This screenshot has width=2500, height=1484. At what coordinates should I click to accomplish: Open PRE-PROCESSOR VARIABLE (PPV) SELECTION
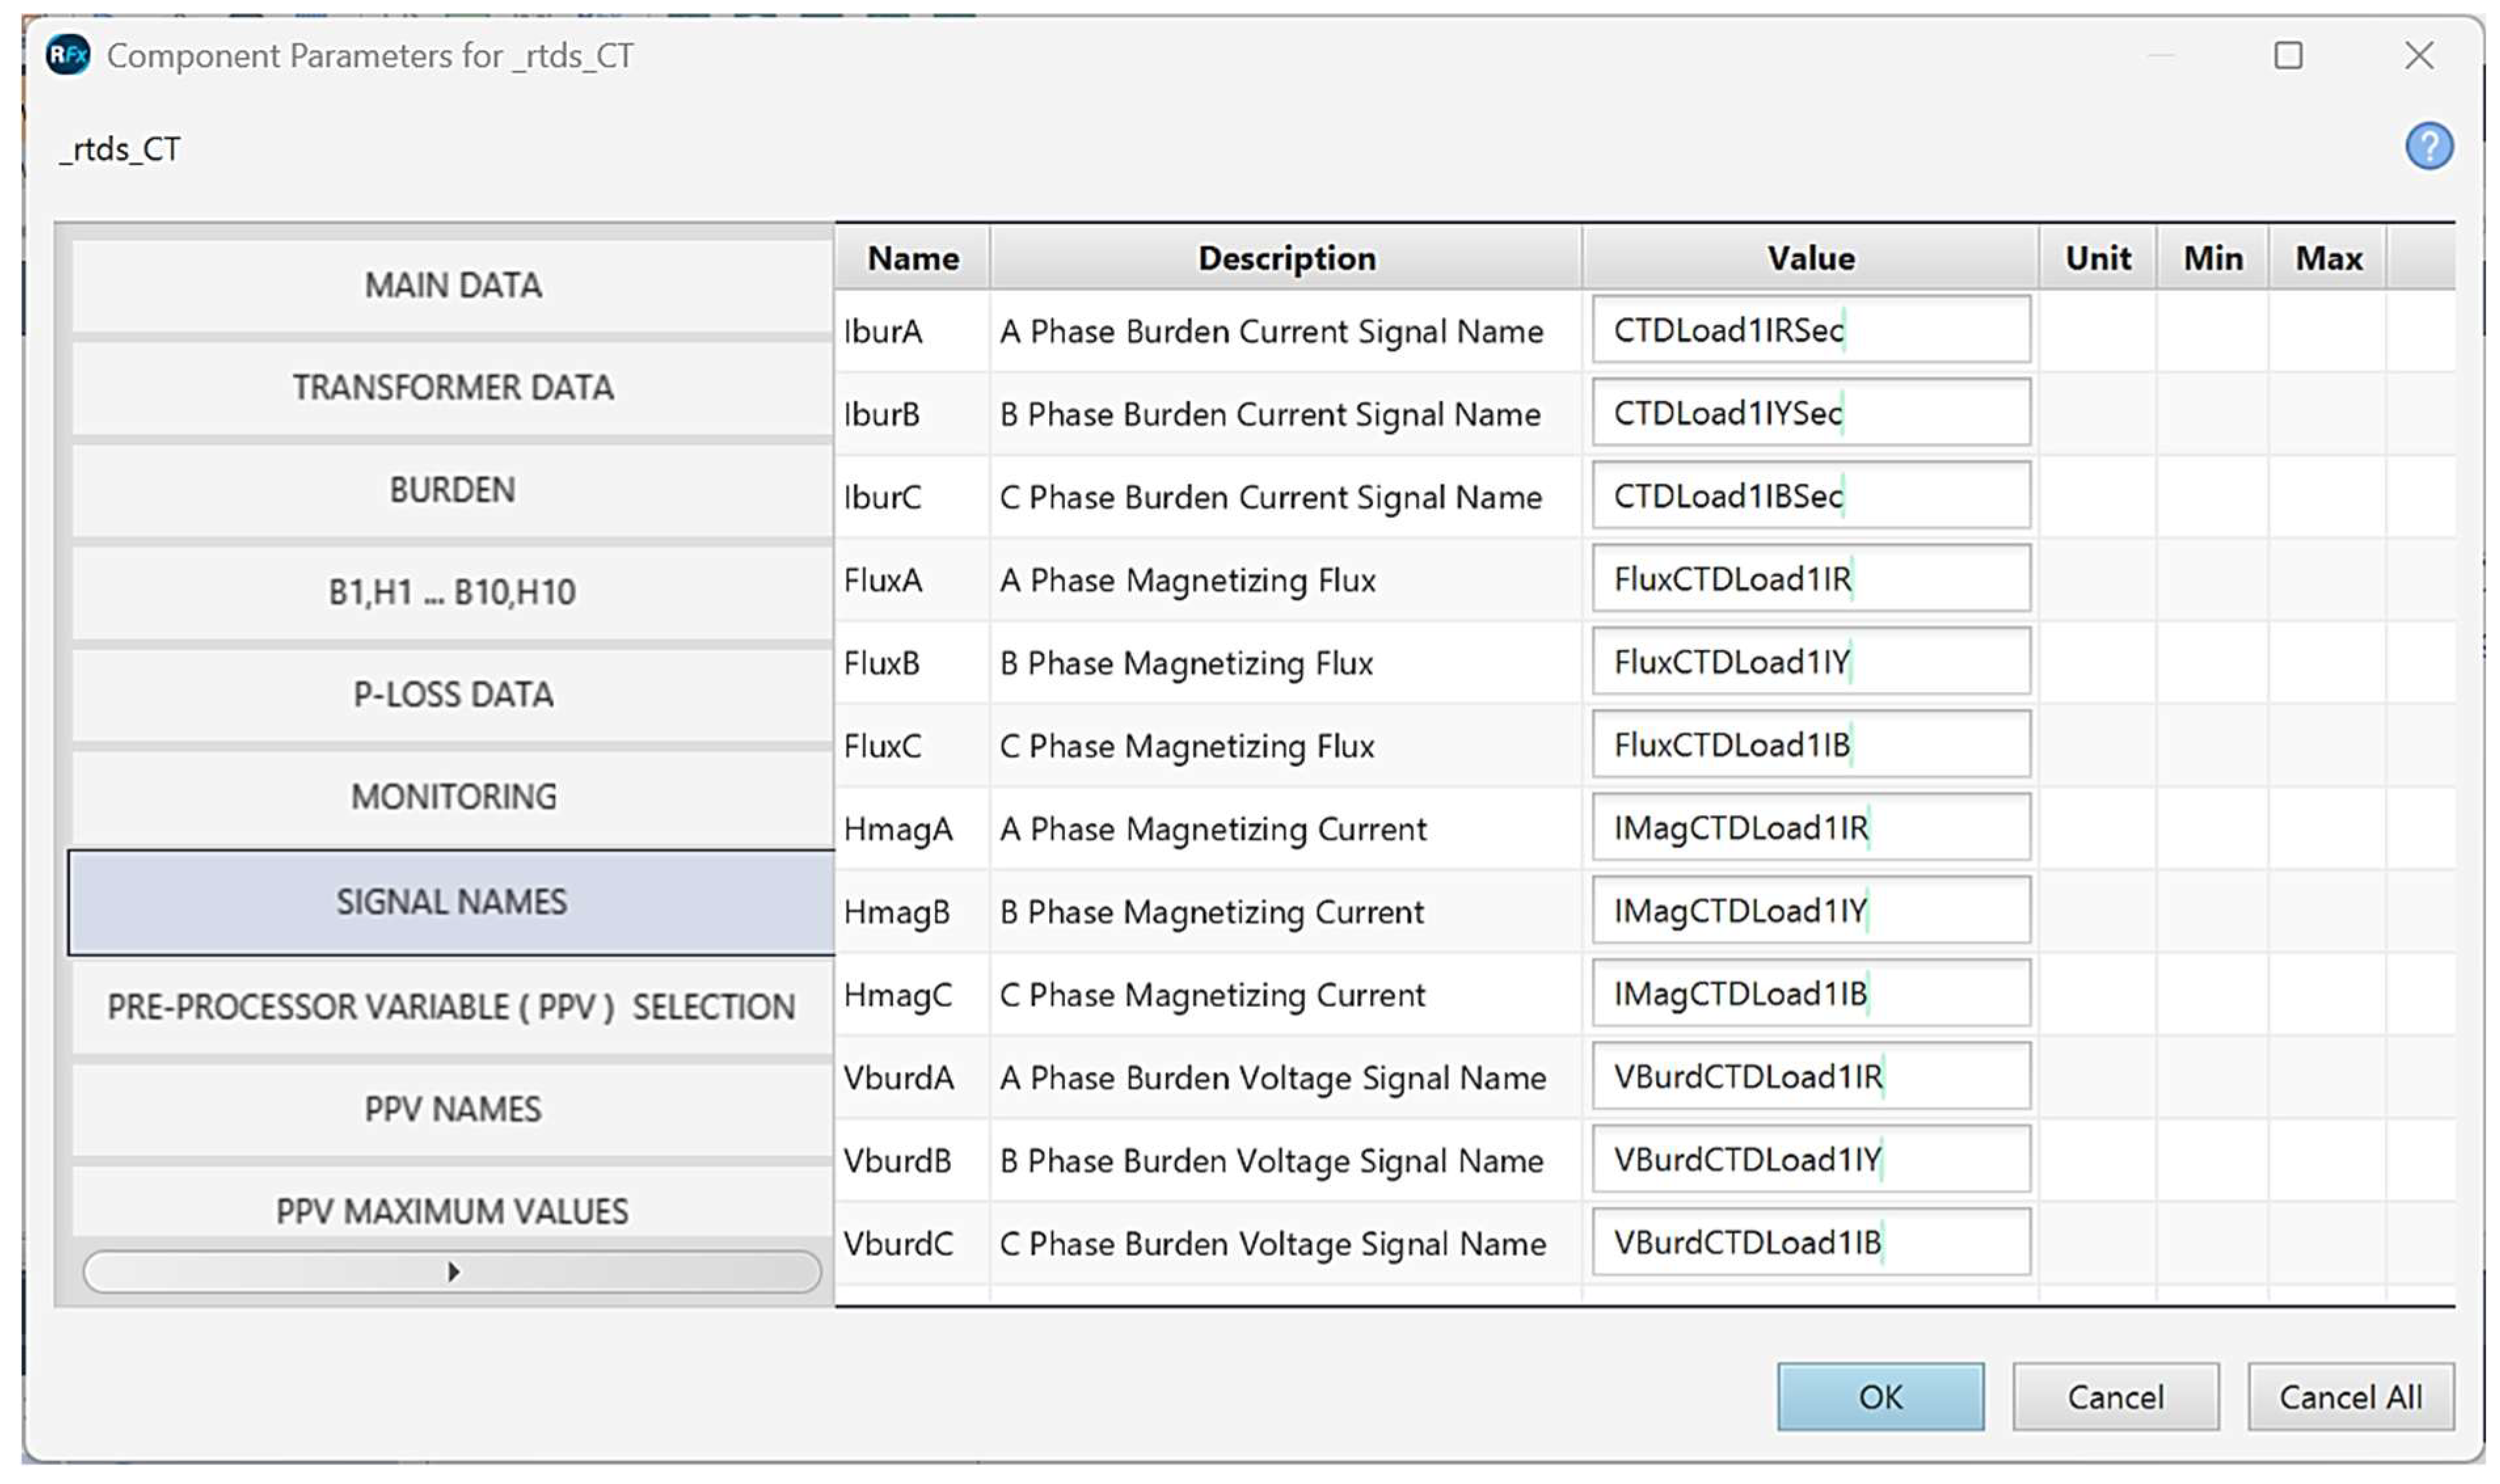click(452, 1006)
